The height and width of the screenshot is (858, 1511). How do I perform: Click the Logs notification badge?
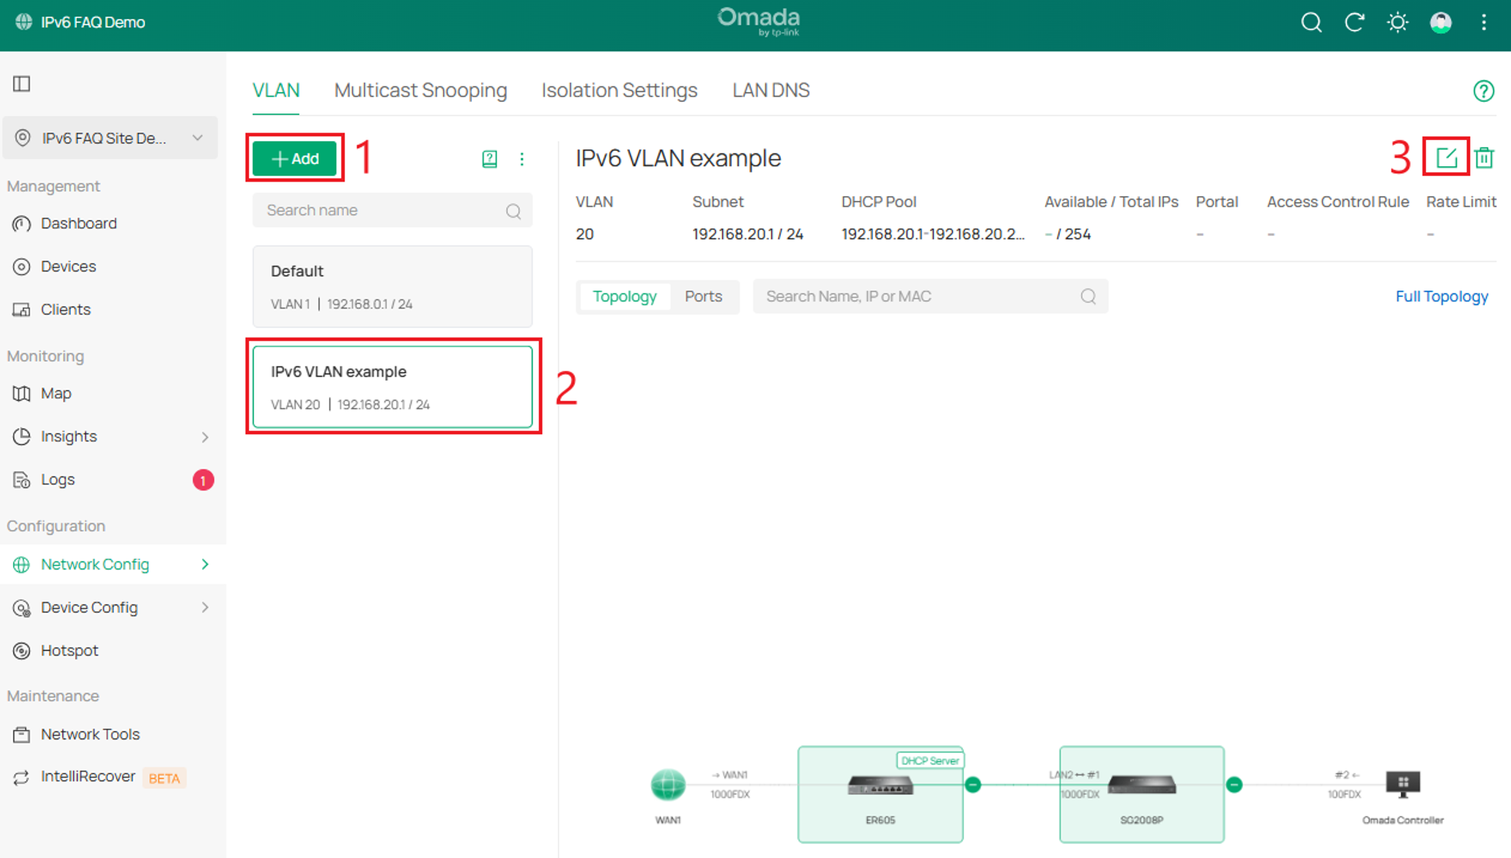[x=203, y=480]
